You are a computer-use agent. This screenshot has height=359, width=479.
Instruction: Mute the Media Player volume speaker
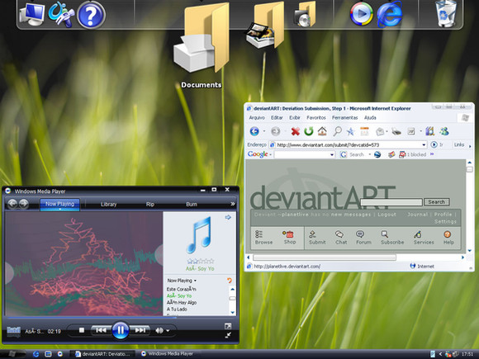tap(159, 331)
